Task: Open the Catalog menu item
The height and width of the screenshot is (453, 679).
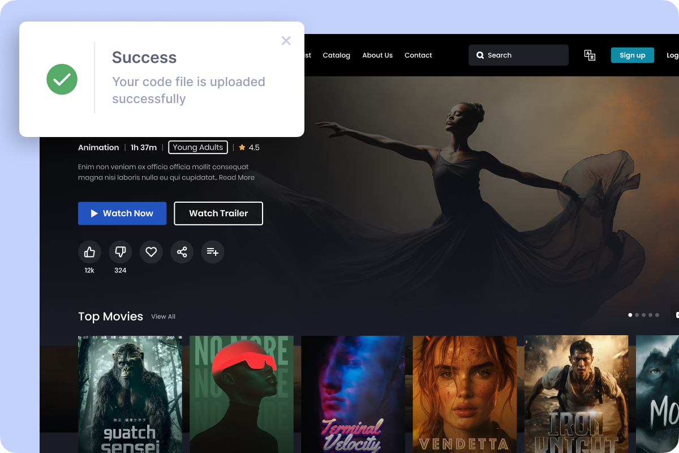Action: click(x=336, y=55)
